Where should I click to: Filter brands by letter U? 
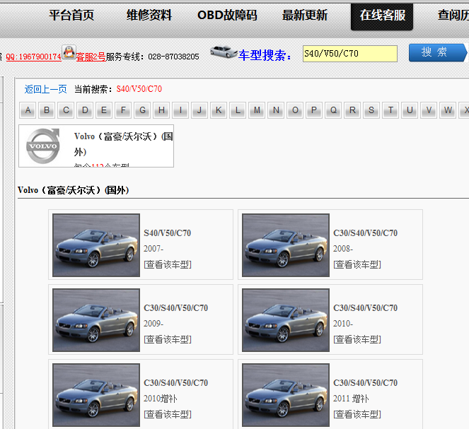[x=410, y=110]
